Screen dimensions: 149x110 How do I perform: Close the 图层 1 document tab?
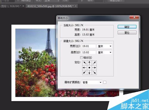[23, 6]
